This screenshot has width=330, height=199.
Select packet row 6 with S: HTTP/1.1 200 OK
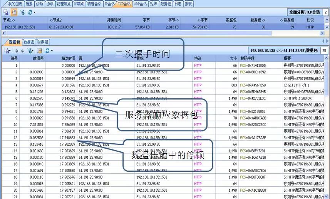pos(163,98)
